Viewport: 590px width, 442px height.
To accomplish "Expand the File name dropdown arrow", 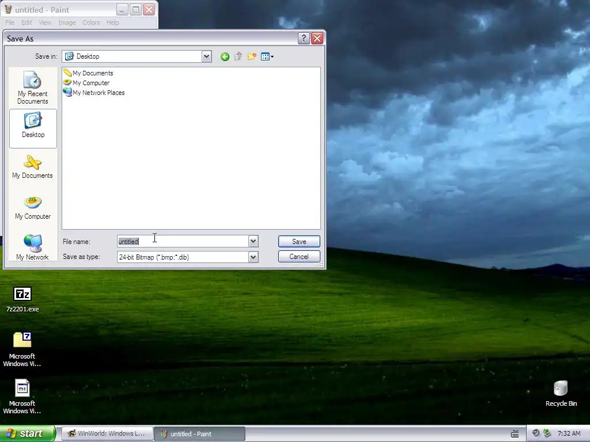I will click(254, 241).
